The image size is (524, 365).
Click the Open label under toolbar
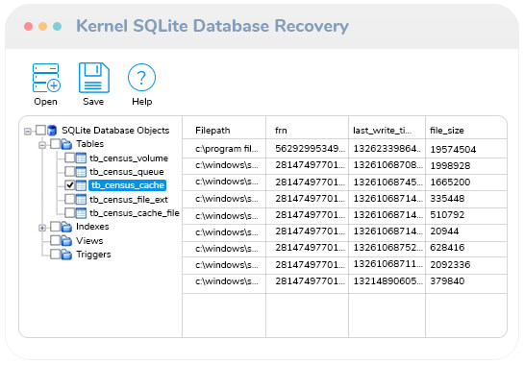pyautogui.click(x=46, y=102)
